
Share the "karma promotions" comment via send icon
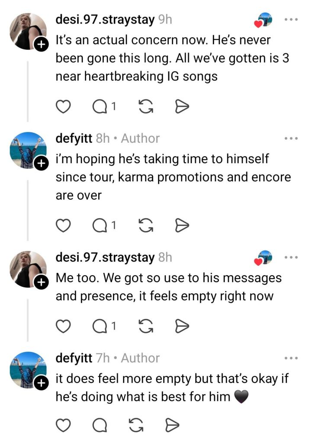[x=182, y=225]
